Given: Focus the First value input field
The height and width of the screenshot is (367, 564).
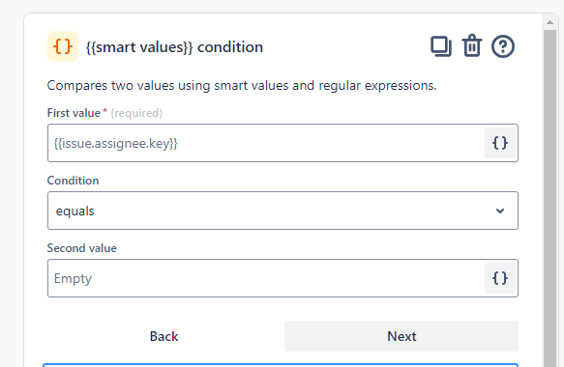Looking at the screenshot, I should (x=266, y=143).
